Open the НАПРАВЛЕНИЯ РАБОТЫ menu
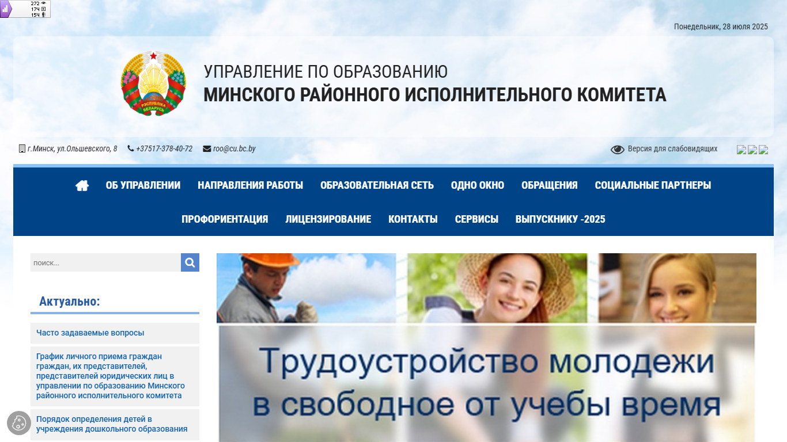 (x=250, y=185)
